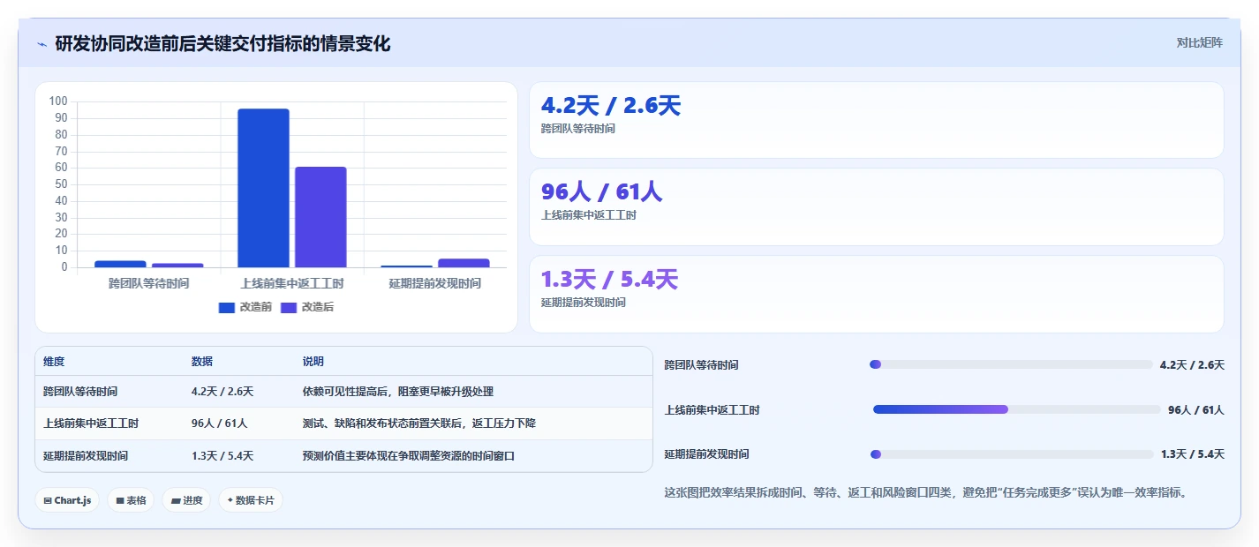This screenshot has height=547, width=1259.
Task: Toggle the 改造后 legend entry
Action: coord(307,307)
